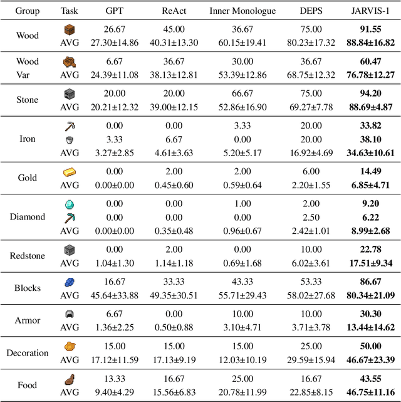Click the diamond pickaxe icon

[x=70, y=217]
